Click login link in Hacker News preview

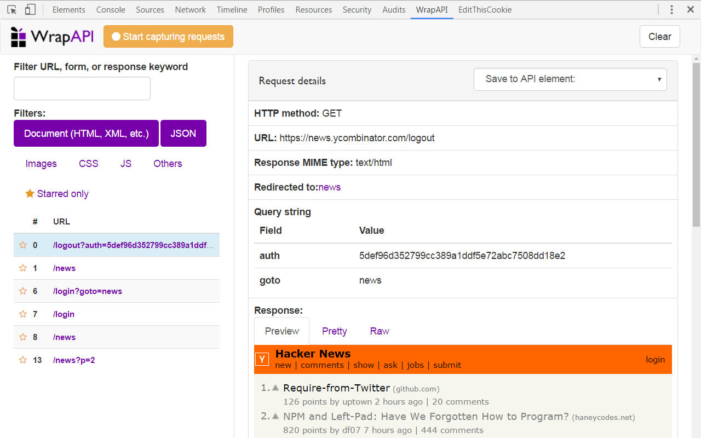point(655,360)
